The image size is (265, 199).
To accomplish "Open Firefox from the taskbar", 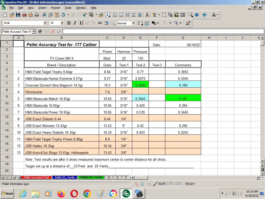I will coord(61,194).
